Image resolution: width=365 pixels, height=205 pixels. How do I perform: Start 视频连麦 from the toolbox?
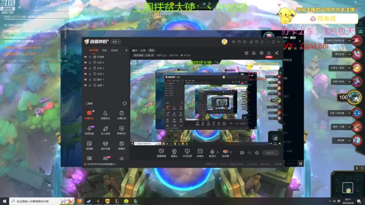click(x=89, y=130)
